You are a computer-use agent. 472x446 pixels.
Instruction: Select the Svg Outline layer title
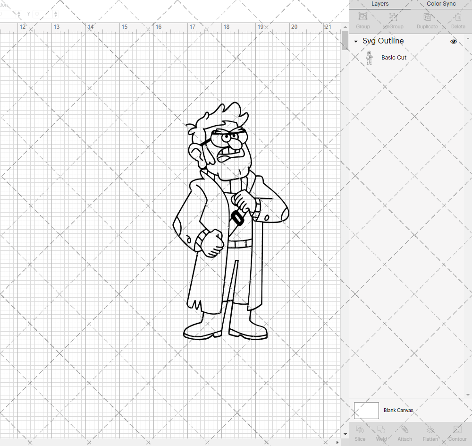[383, 41]
